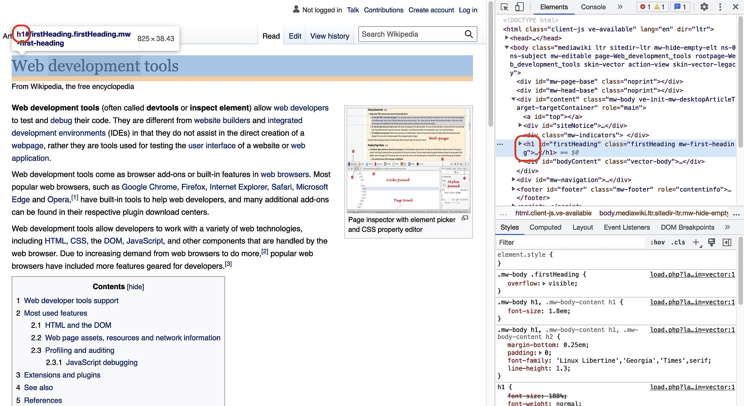The height and width of the screenshot is (406, 744).
Task: Toggle the device toolbar icon
Action: 519,7
